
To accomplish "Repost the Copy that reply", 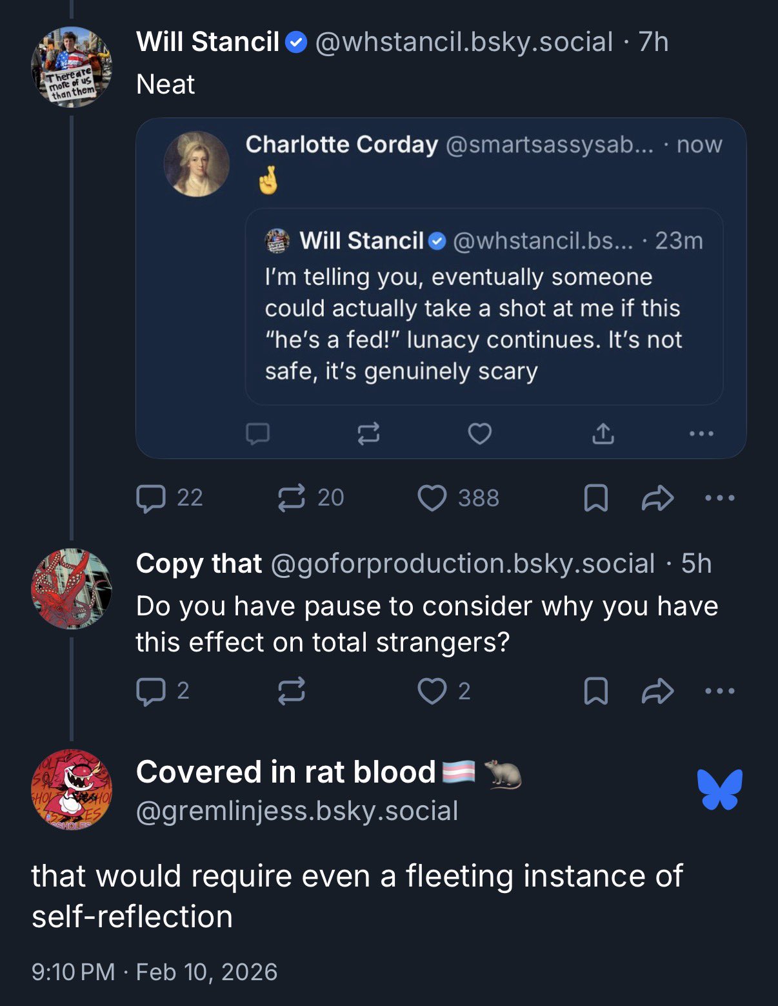I will 291,691.
